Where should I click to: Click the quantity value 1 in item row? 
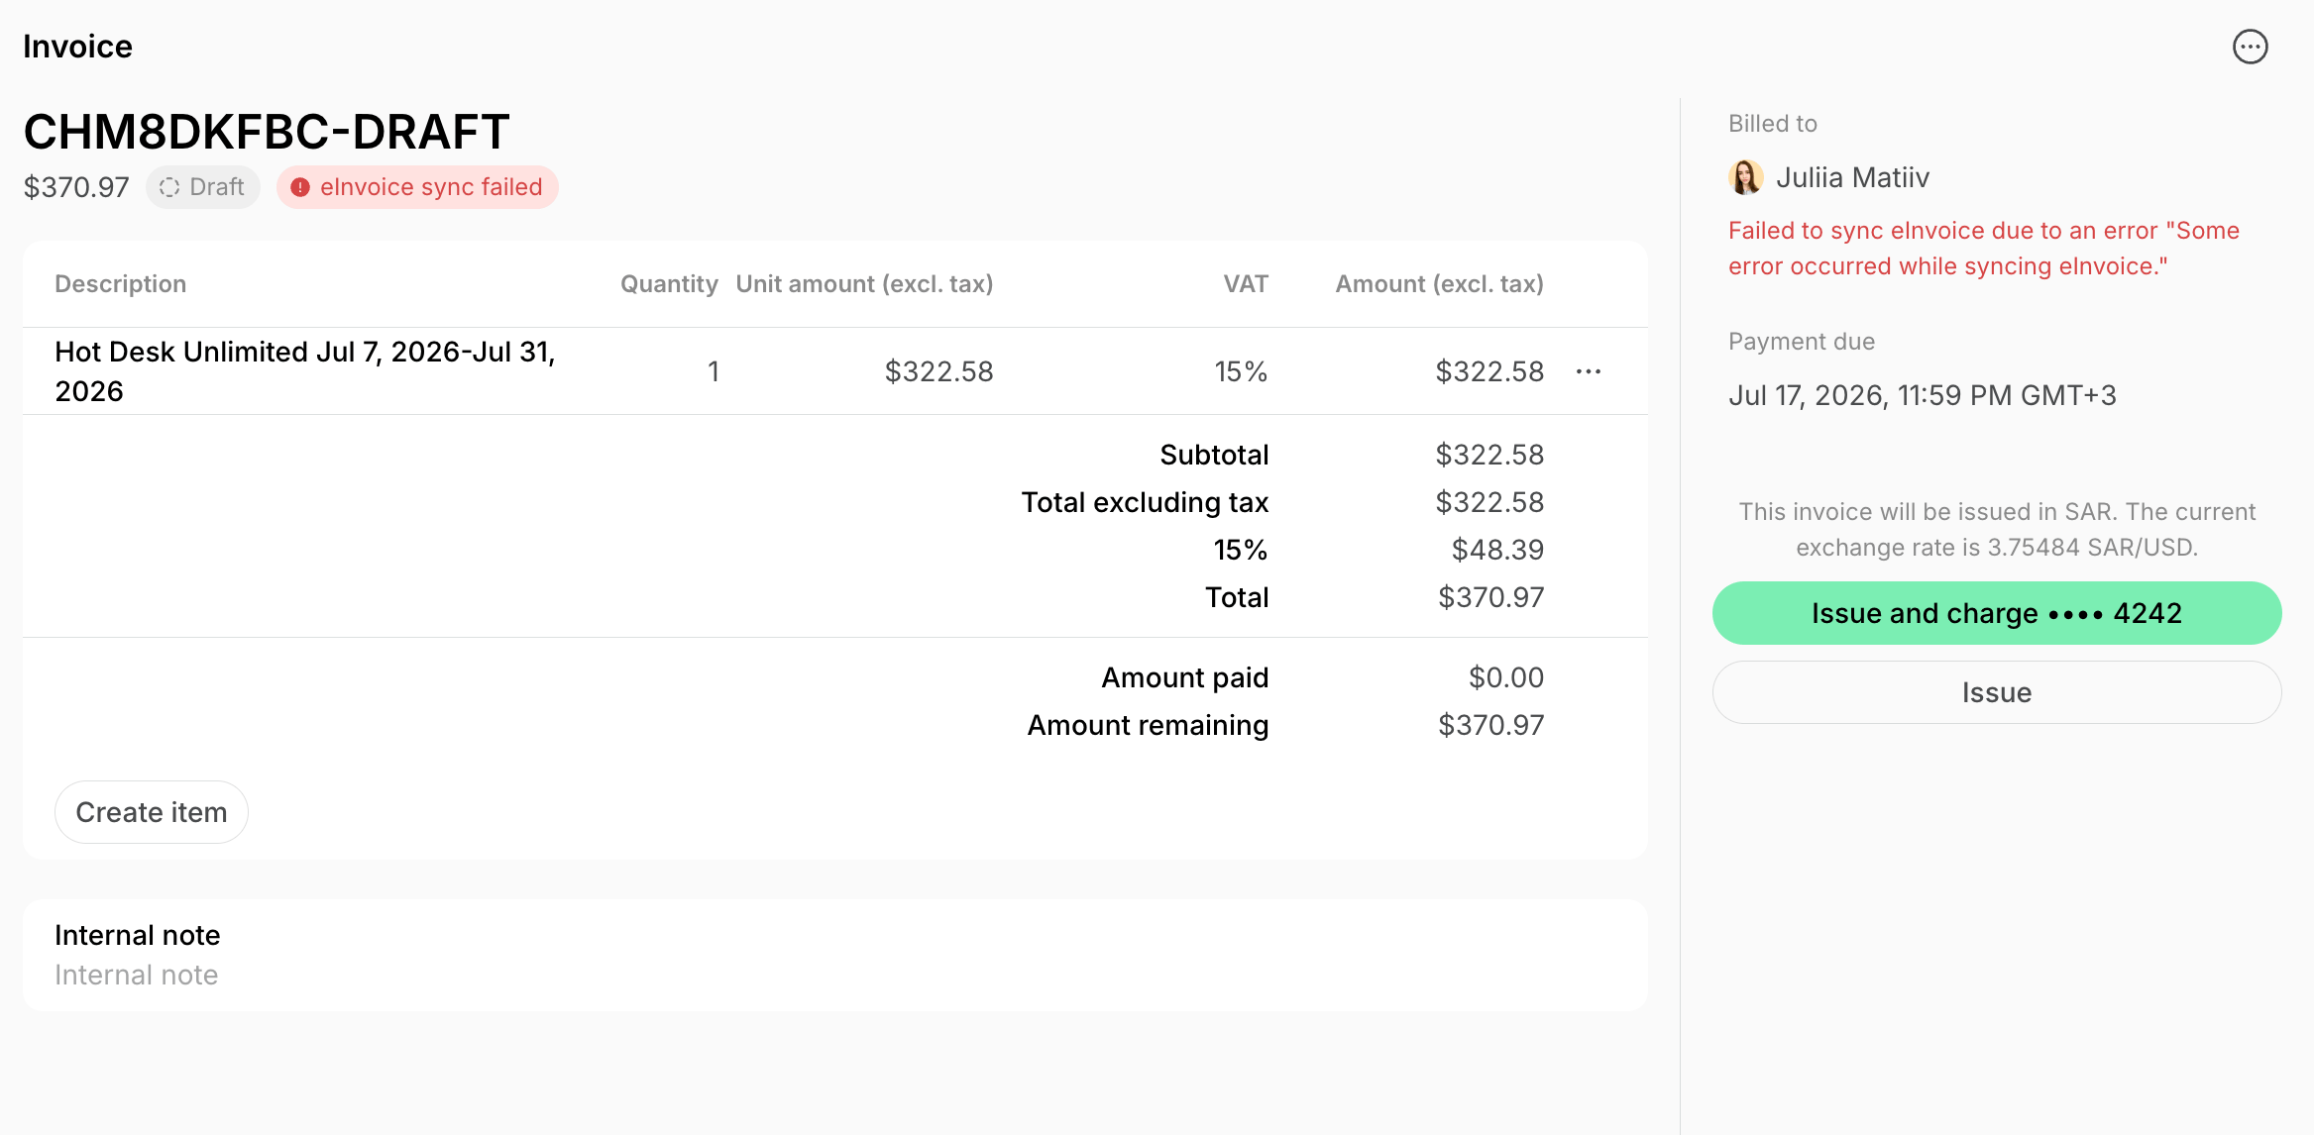pyautogui.click(x=713, y=371)
